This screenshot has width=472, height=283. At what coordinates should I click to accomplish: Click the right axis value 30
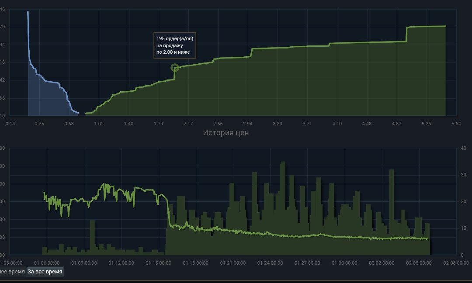464,175
